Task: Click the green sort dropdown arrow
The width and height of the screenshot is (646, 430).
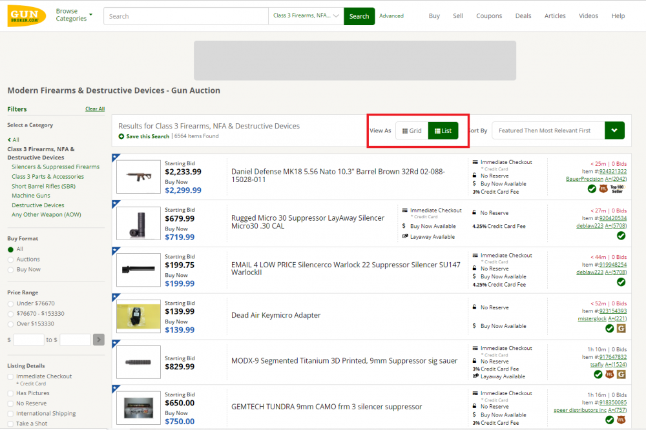Action: tap(615, 130)
